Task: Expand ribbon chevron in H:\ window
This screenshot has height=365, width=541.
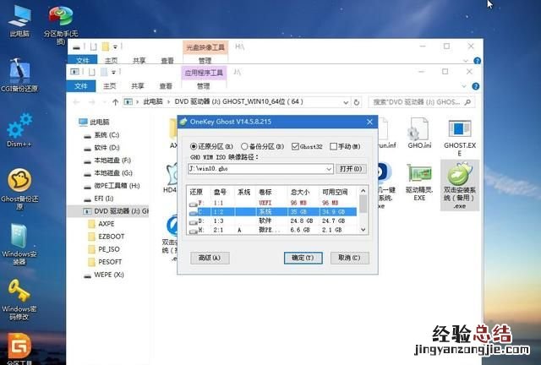Action: tap(466, 61)
